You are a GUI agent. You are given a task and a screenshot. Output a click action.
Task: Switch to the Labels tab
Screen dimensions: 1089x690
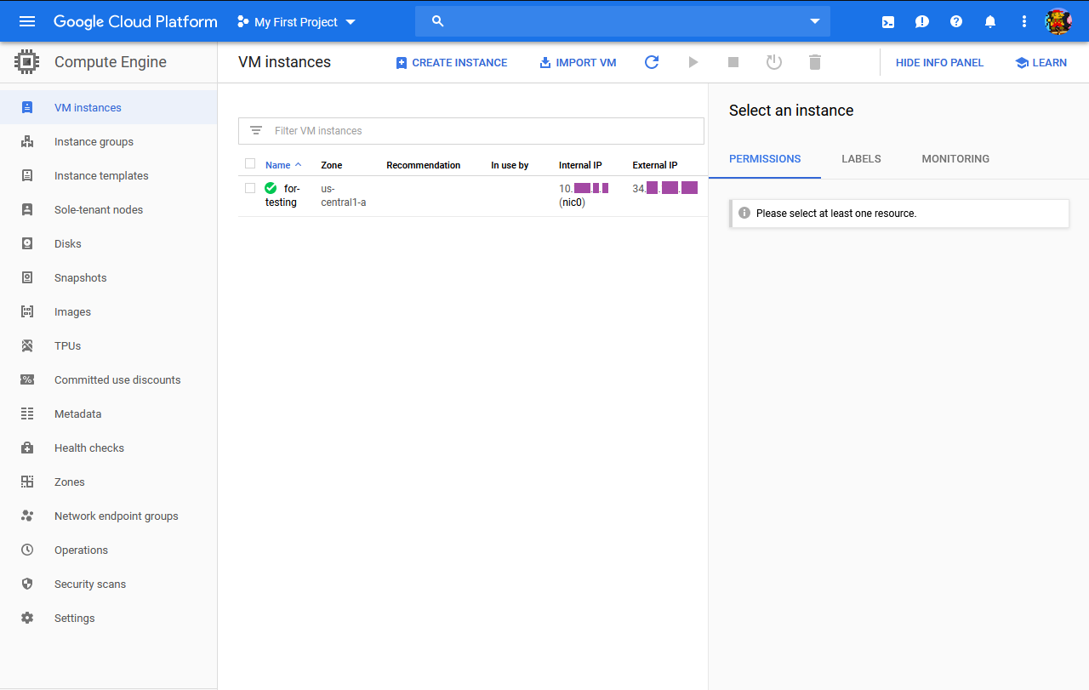pyautogui.click(x=861, y=159)
